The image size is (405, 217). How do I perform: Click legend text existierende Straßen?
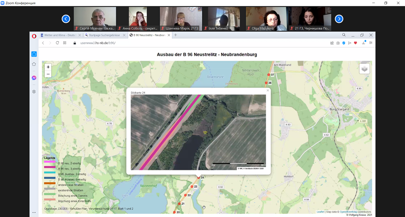71,190
